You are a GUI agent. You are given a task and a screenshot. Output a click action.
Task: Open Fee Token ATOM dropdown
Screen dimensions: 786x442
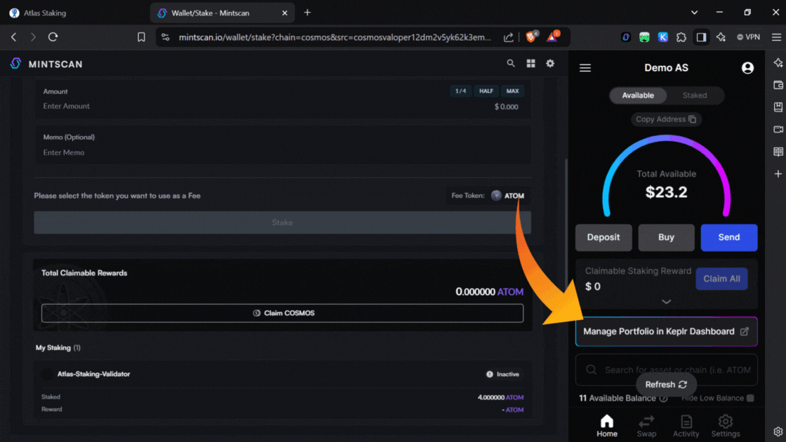[x=507, y=196]
